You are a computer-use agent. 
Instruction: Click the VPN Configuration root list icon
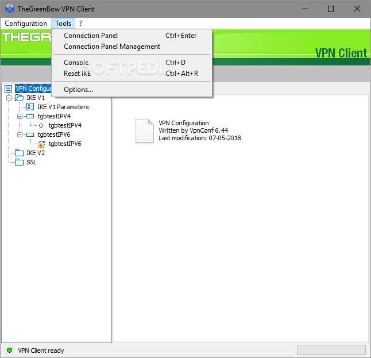(8, 89)
